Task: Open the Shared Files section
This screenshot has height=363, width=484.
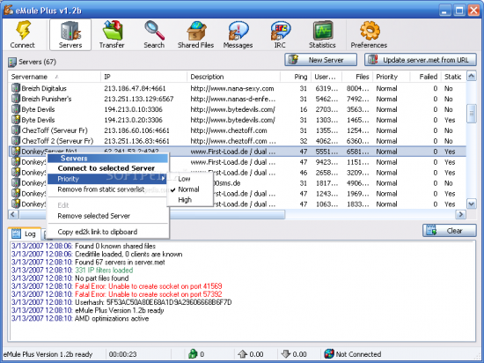Action: tap(195, 34)
